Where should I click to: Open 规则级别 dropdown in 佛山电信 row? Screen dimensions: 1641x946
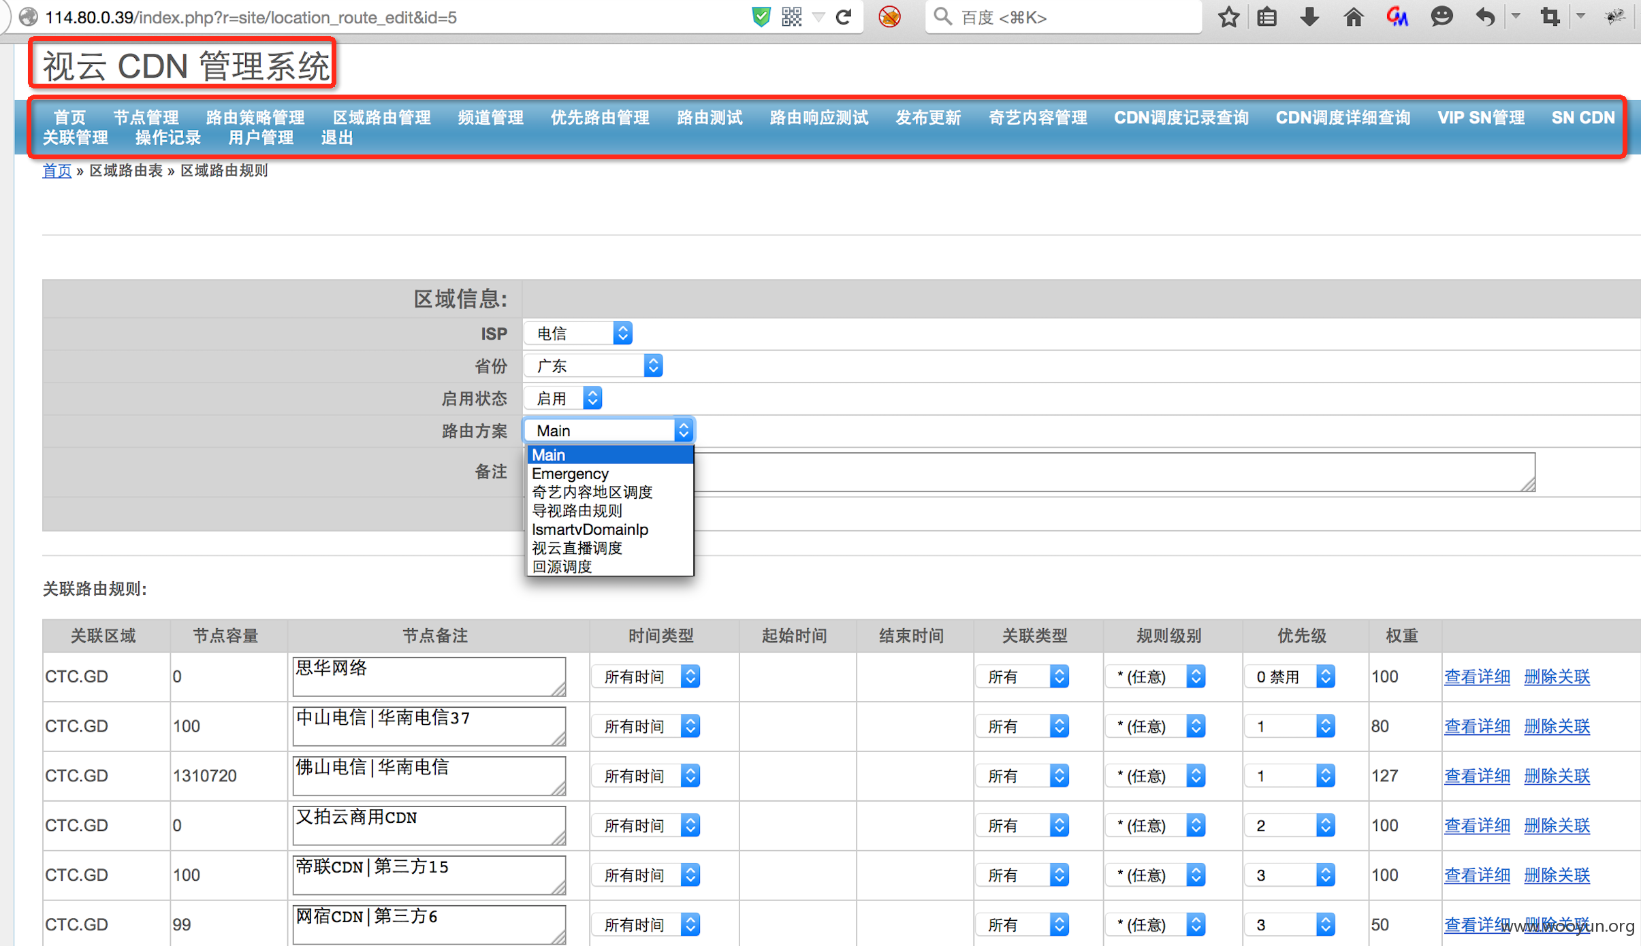[x=1155, y=776]
